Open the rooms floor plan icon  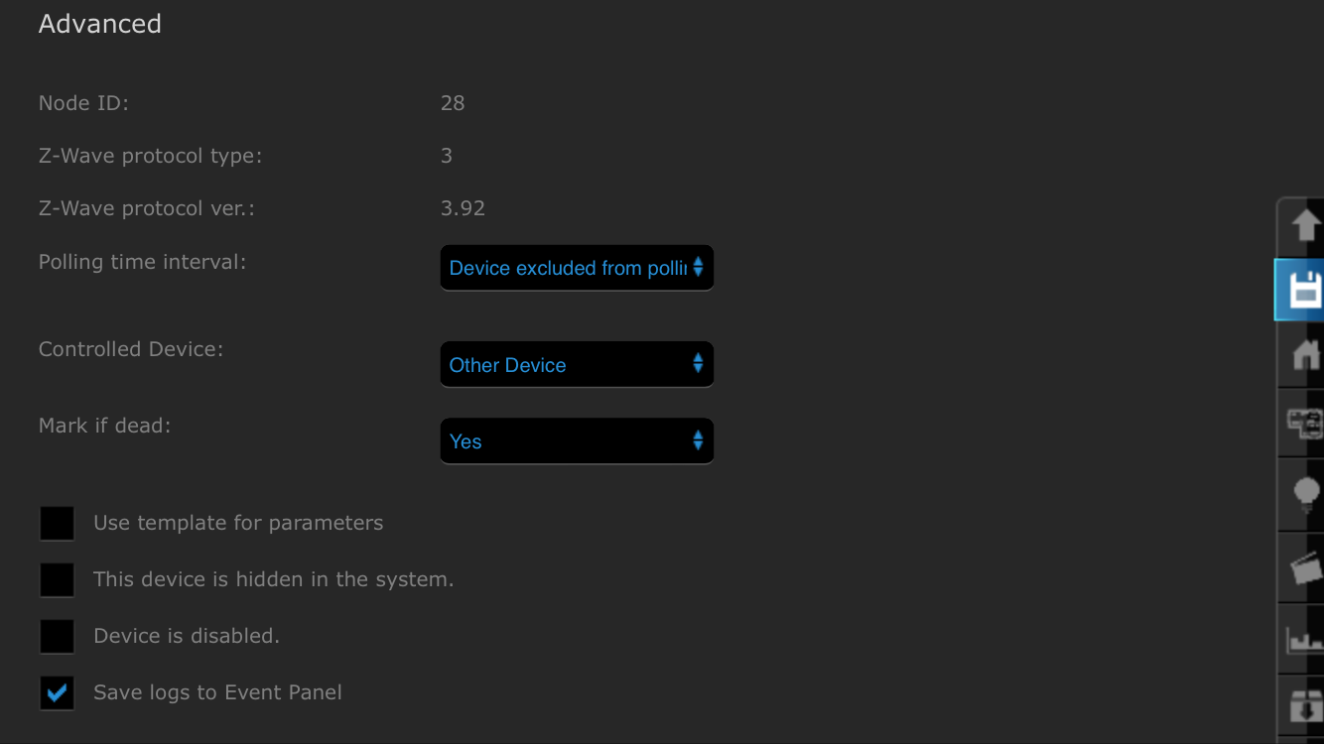click(1304, 424)
